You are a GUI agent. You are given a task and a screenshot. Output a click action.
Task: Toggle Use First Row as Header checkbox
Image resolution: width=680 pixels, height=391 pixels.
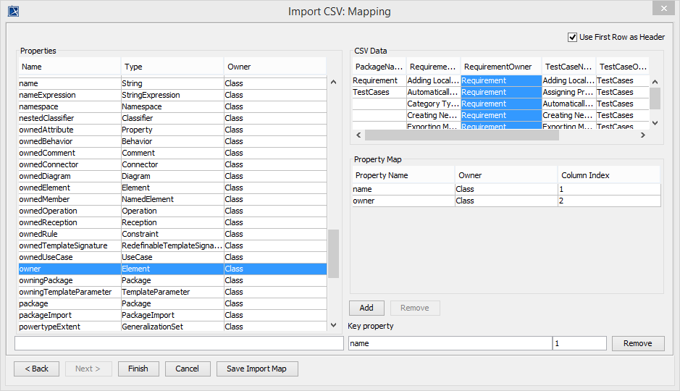coord(574,37)
